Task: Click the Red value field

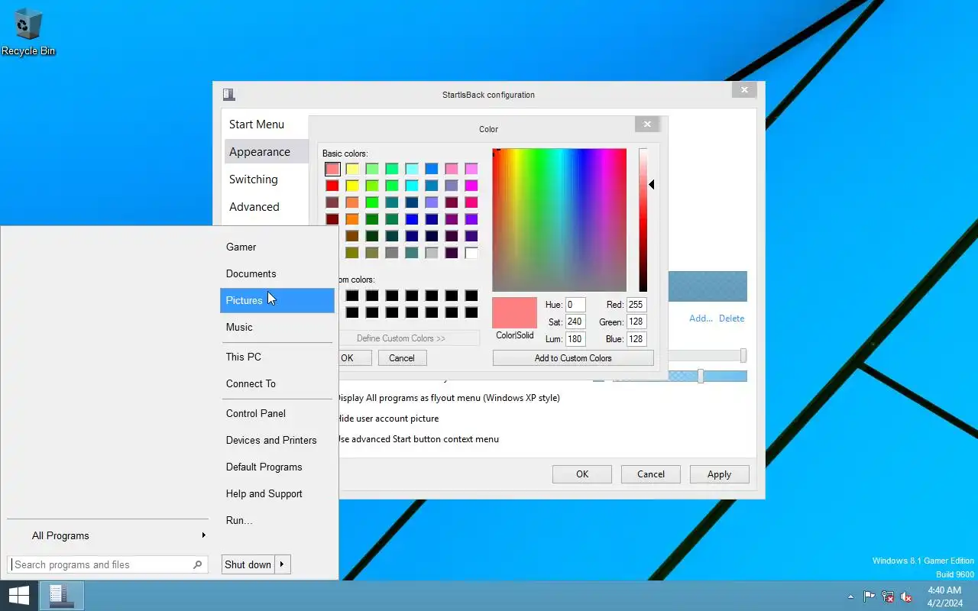Action: click(x=636, y=305)
